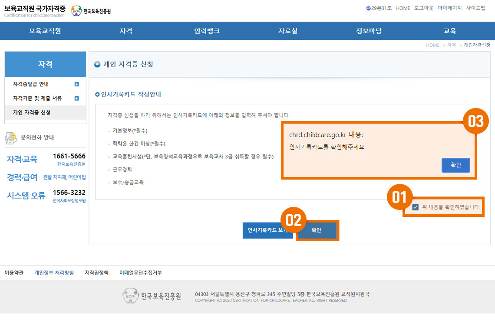Click the 문의전화 안내 phone icon
This screenshot has width=495, height=334.
click(11, 138)
